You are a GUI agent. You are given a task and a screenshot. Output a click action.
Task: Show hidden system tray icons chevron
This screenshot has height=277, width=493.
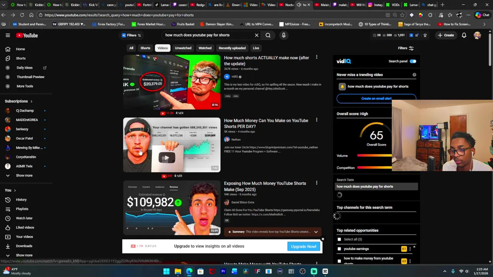tap(444, 272)
